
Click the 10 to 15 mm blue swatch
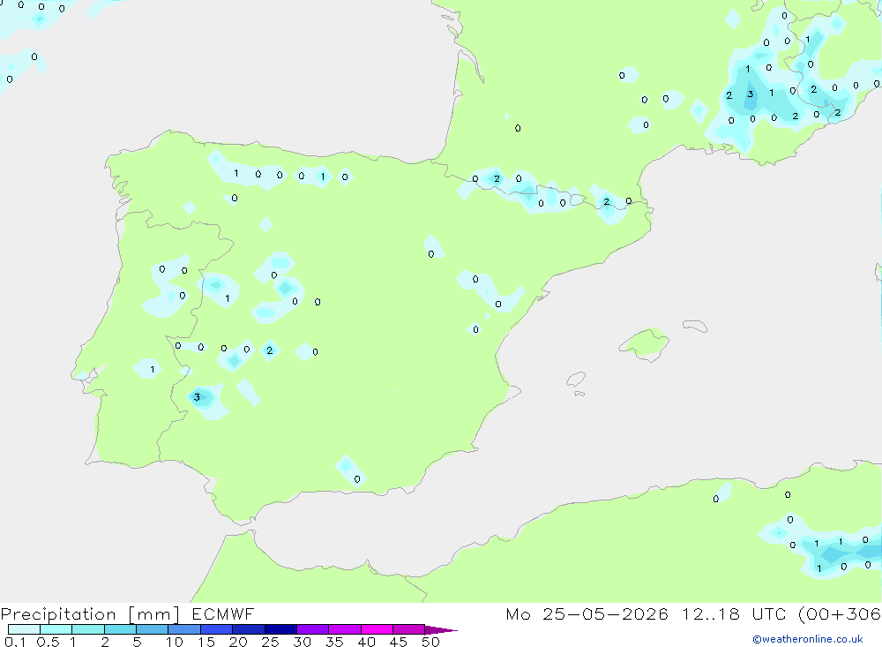tap(184, 629)
